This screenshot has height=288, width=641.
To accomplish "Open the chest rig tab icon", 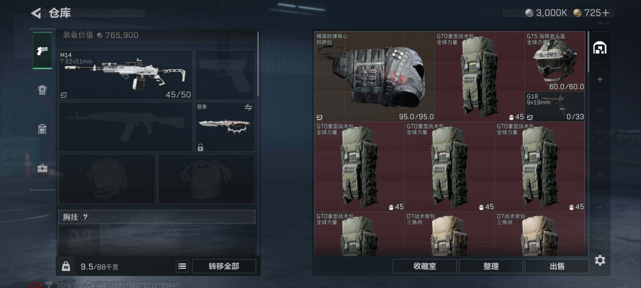I will pos(42,129).
